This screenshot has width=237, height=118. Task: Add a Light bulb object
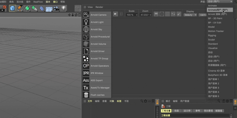[x=64, y=8]
